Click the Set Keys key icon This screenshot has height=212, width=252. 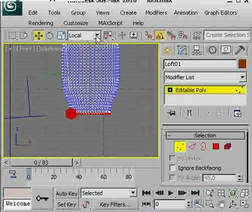42,198
